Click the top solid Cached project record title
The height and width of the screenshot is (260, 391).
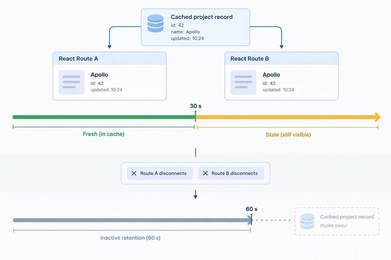click(202, 17)
